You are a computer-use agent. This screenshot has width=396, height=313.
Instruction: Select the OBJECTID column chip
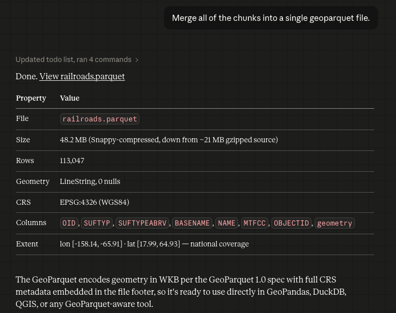point(291,223)
